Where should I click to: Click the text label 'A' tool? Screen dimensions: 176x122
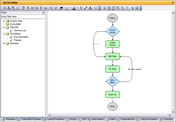90,8
